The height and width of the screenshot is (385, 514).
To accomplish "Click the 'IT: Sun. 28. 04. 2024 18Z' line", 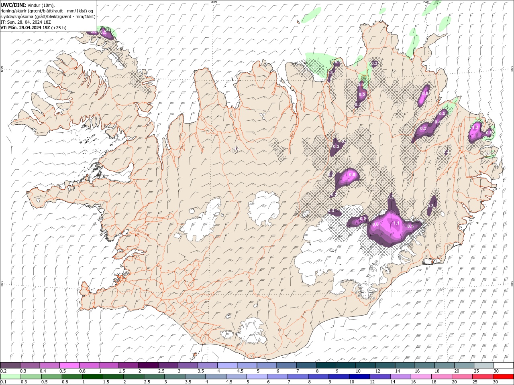I will click(25, 22).
